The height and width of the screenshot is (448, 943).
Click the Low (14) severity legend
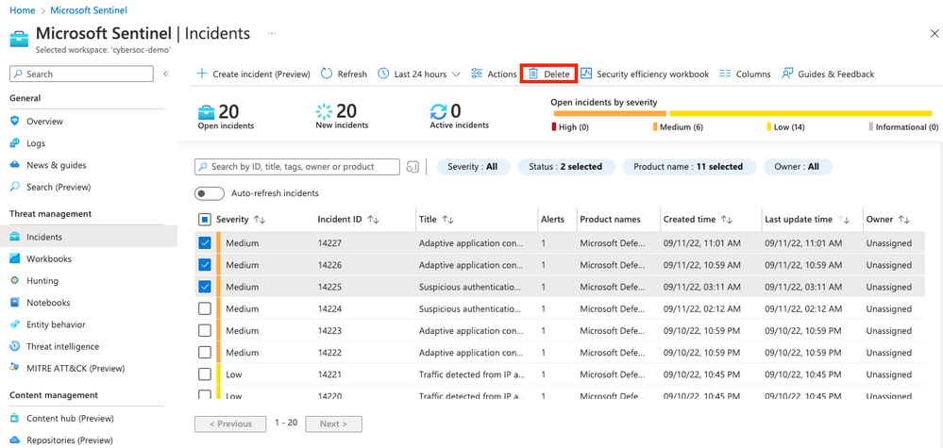pyautogui.click(x=785, y=127)
